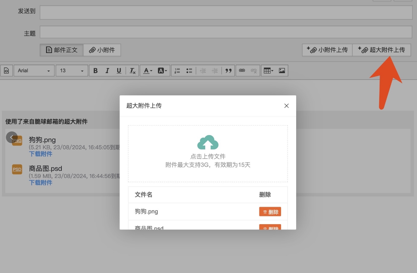Click the 超大附件上传 button
This screenshot has height=273, width=417.
[x=382, y=50]
